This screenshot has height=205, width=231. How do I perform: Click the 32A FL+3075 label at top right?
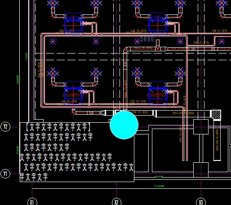point(219,31)
